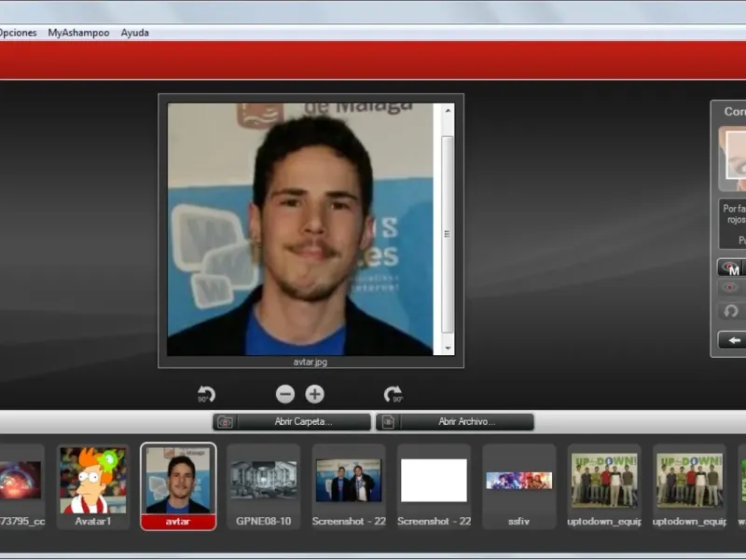The image size is (746, 559).
Task: Rotate the image 90° clockwise
Action: [x=393, y=394]
